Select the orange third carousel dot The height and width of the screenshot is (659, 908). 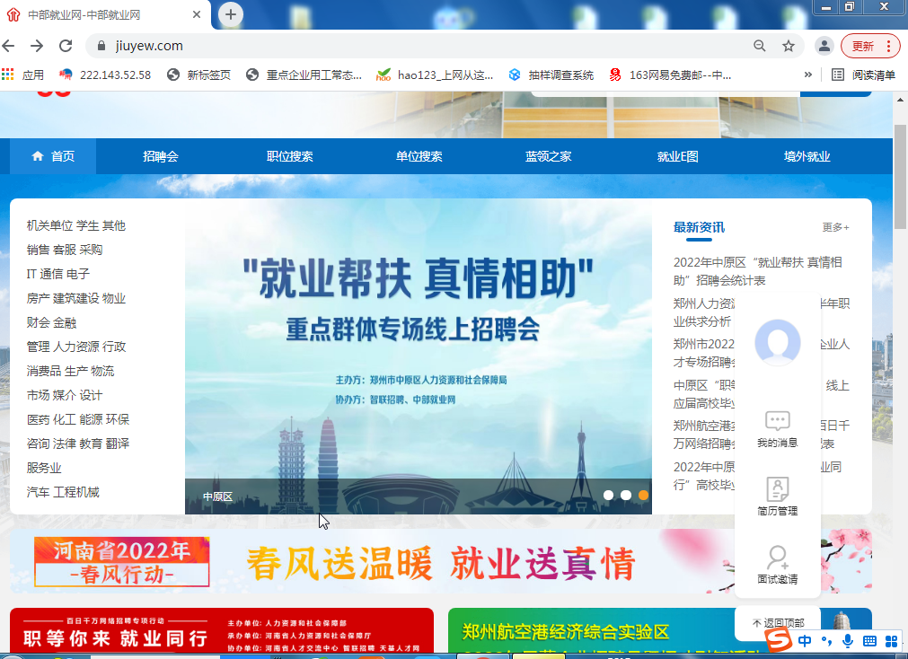point(643,495)
